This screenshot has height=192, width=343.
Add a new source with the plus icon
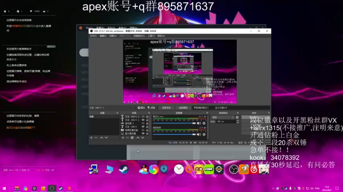click(123, 137)
